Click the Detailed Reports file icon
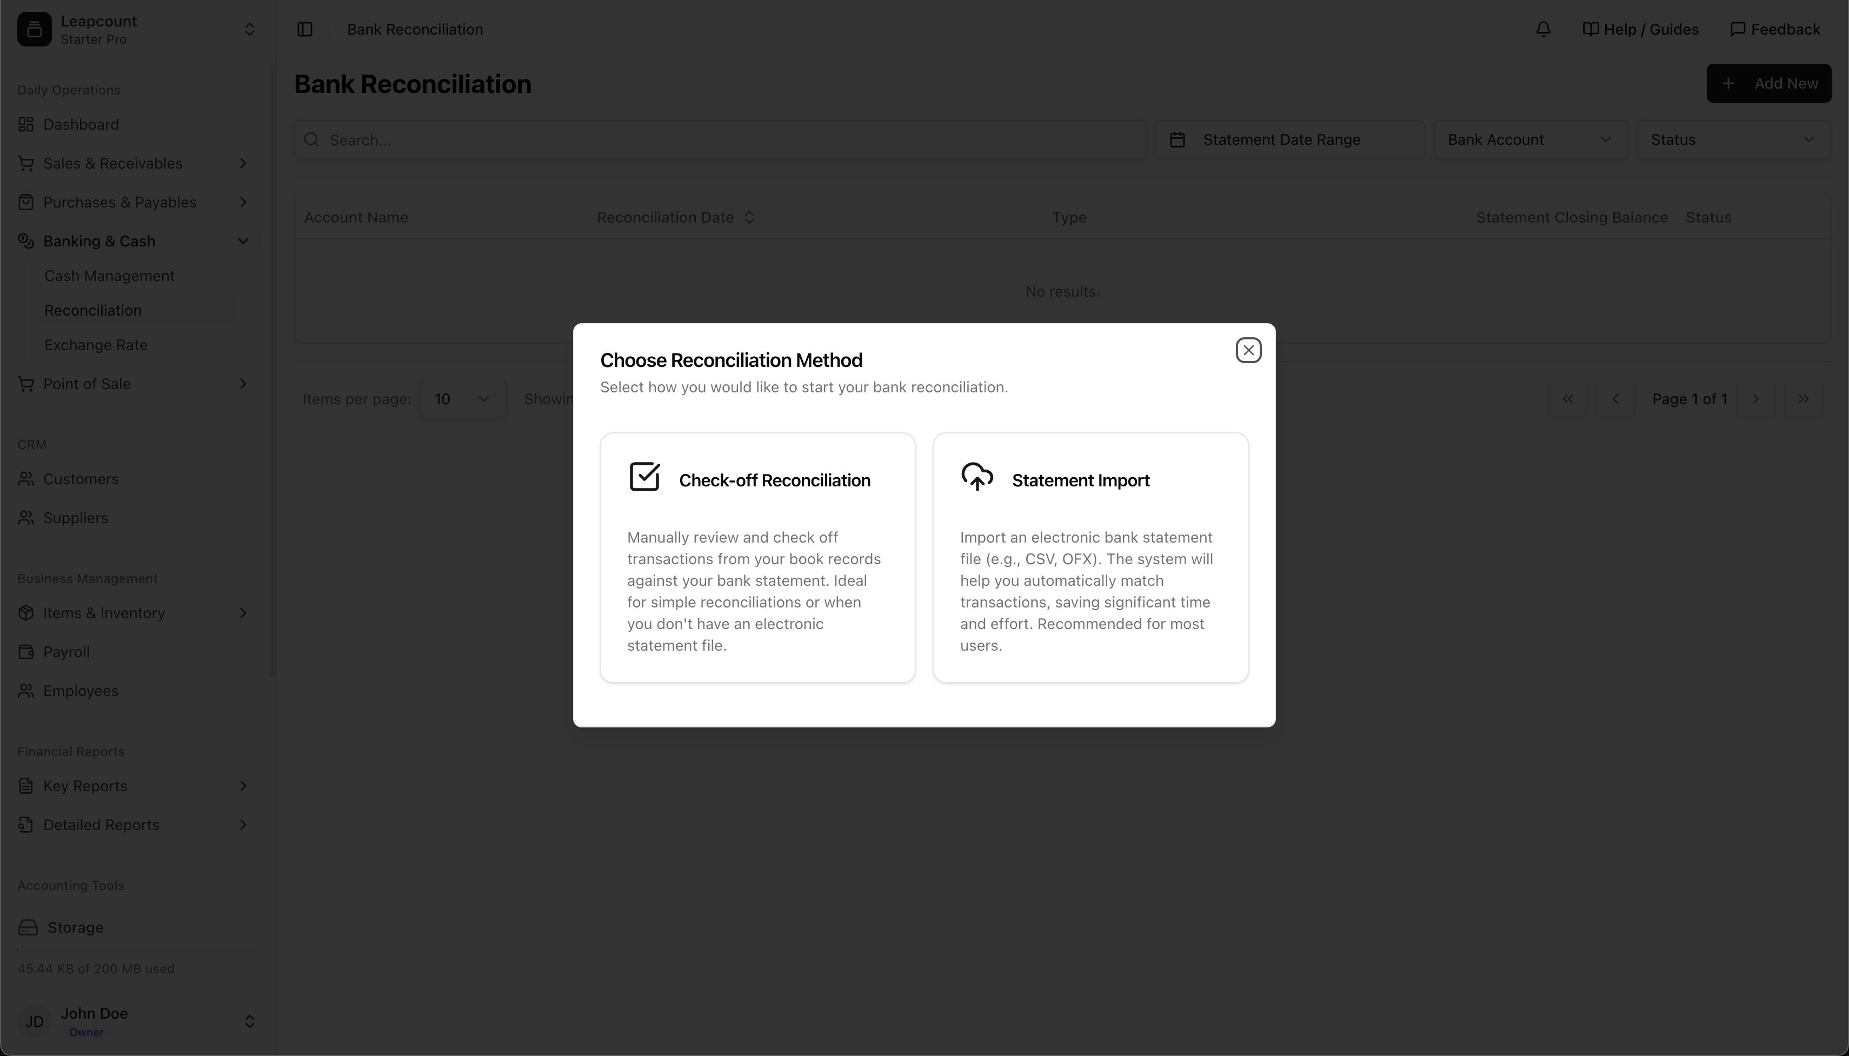The height and width of the screenshot is (1056, 1849). [x=26, y=825]
